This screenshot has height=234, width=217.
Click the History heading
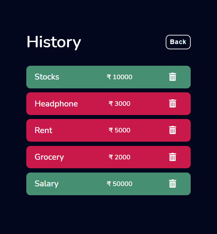[54, 42]
